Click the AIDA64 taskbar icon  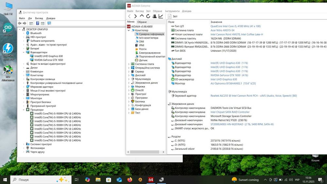tap(151, 180)
